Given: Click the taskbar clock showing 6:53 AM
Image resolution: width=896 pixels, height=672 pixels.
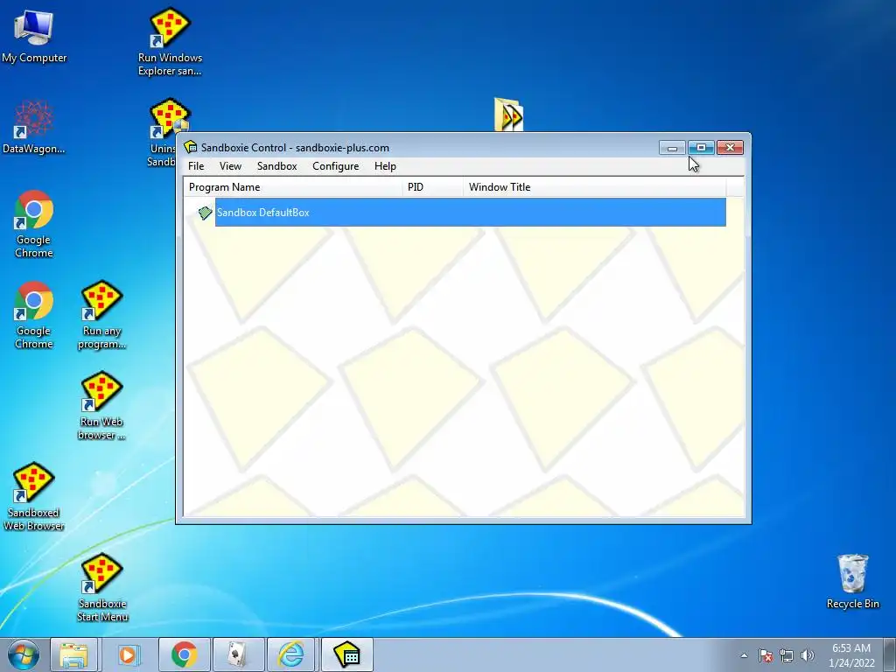Looking at the screenshot, I should click(x=851, y=655).
